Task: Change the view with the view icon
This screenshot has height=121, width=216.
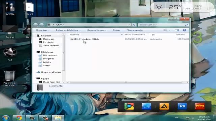Action: pos(165,30)
